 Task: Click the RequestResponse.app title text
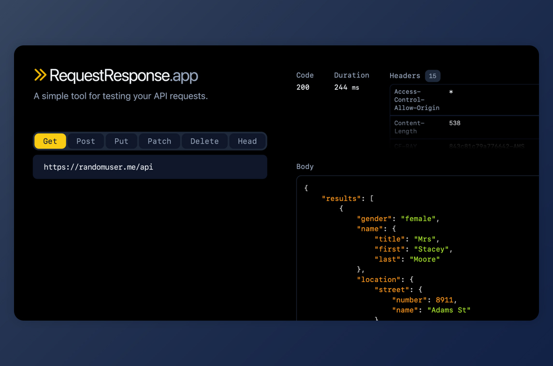(123, 76)
